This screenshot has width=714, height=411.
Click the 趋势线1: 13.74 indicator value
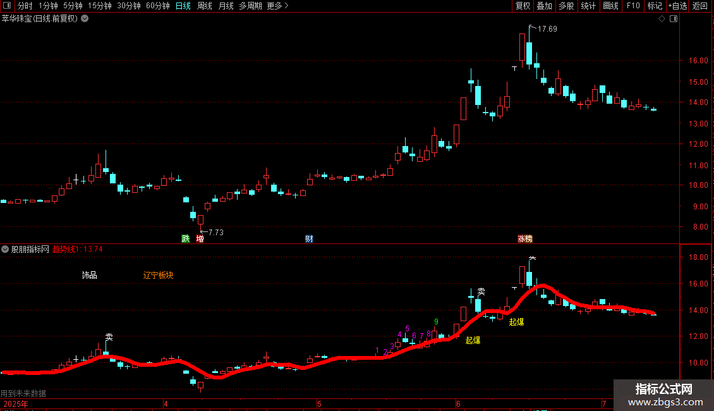click(78, 249)
